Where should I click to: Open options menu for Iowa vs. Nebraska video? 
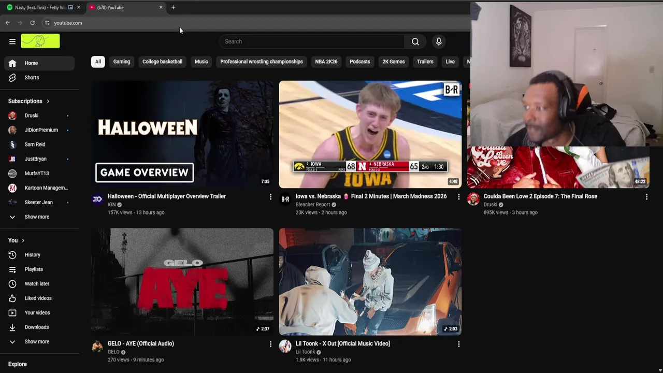pos(458,197)
